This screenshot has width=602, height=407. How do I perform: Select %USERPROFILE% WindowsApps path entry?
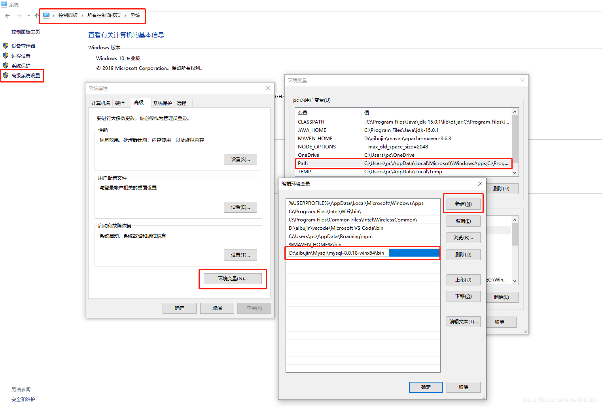click(x=363, y=203)
